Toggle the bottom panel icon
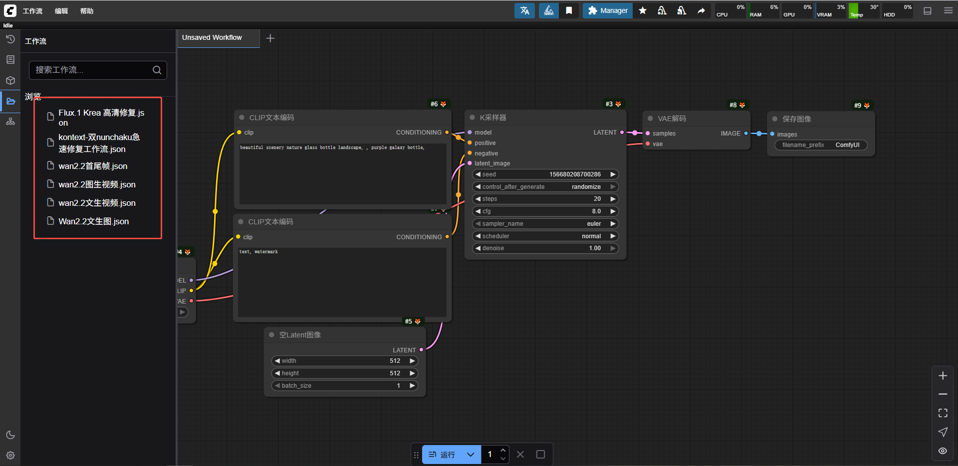The height and width of the screenshot is (466, 958). click(x=928, y=10)
